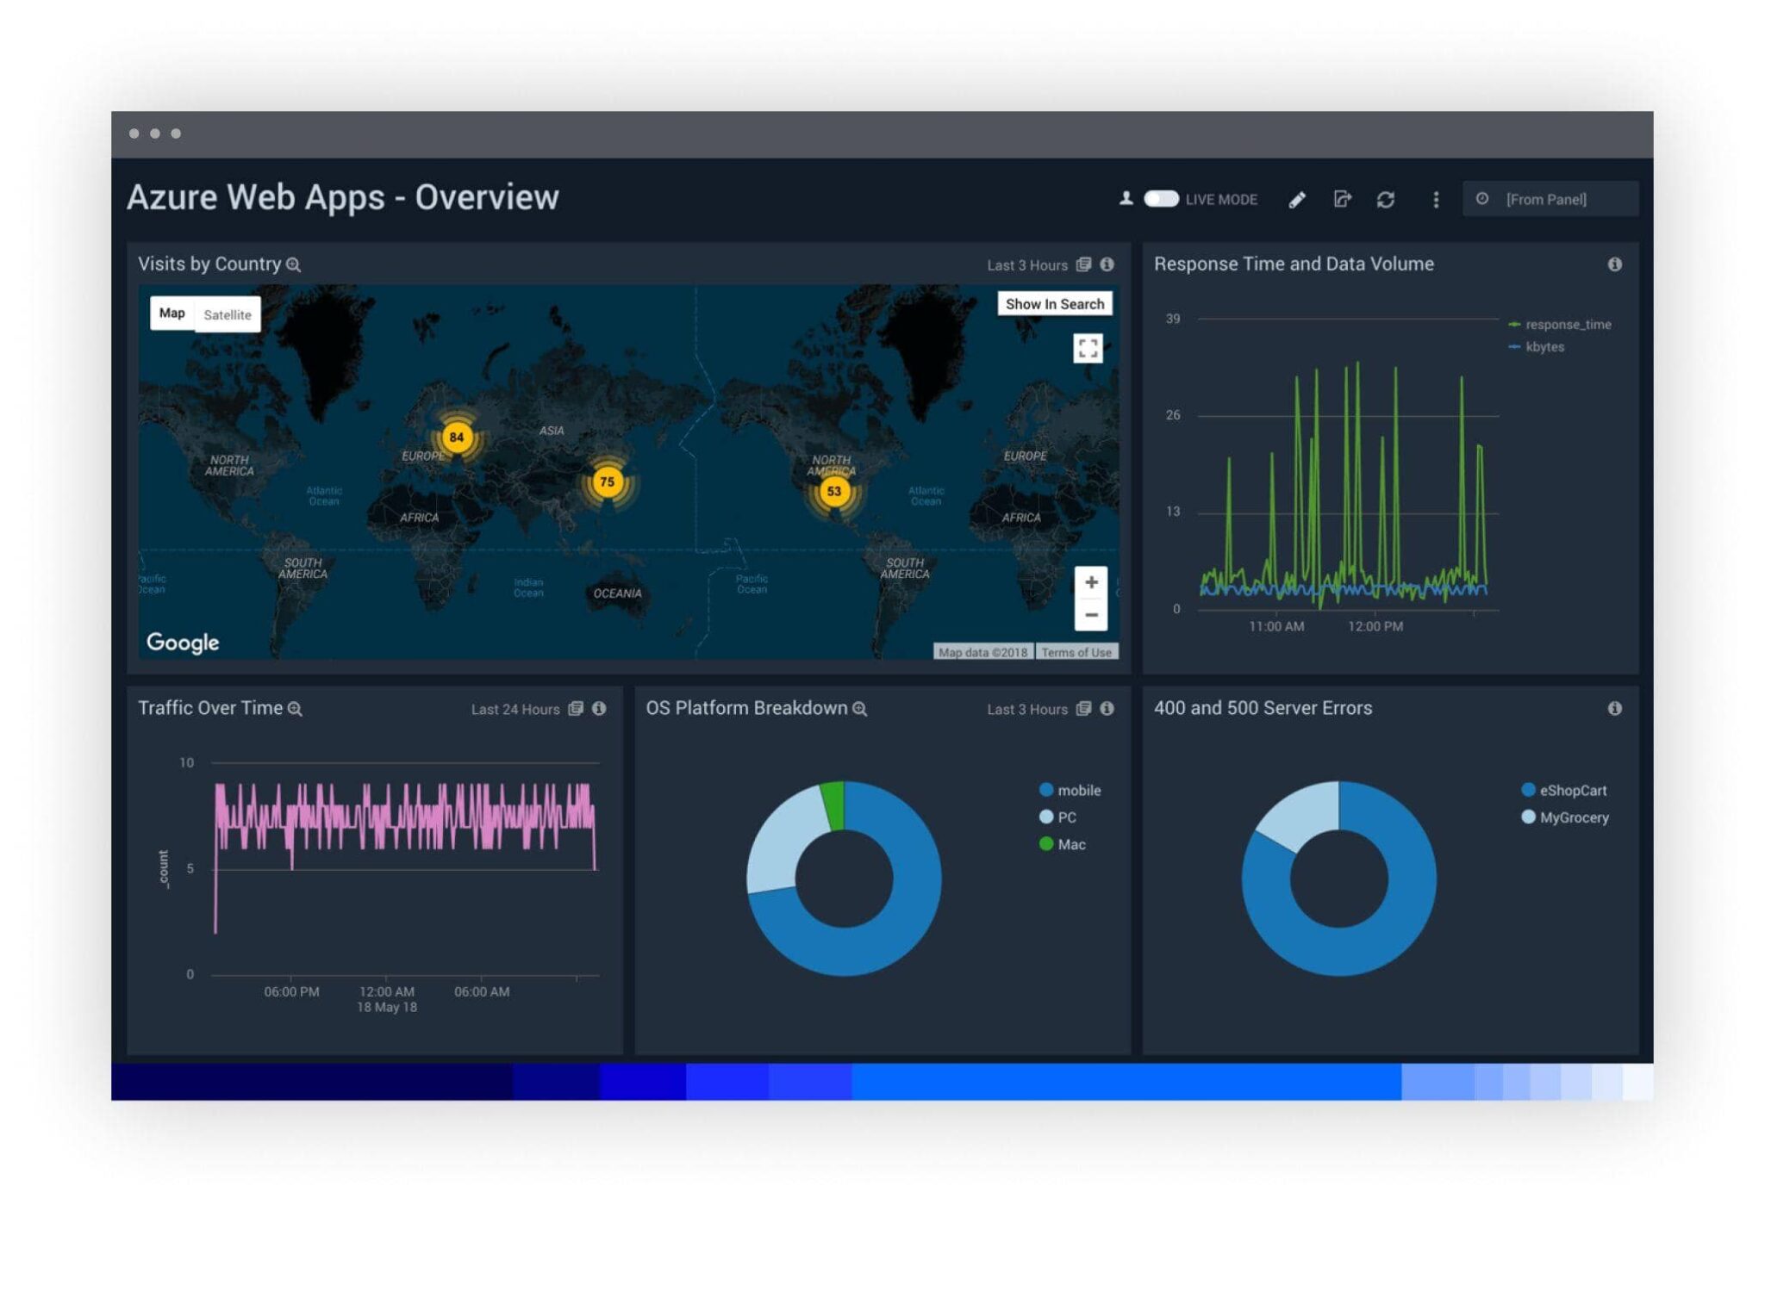Click the copy icon on Visits by Country panel
1765x1298 pixels.
point(1083,265)
